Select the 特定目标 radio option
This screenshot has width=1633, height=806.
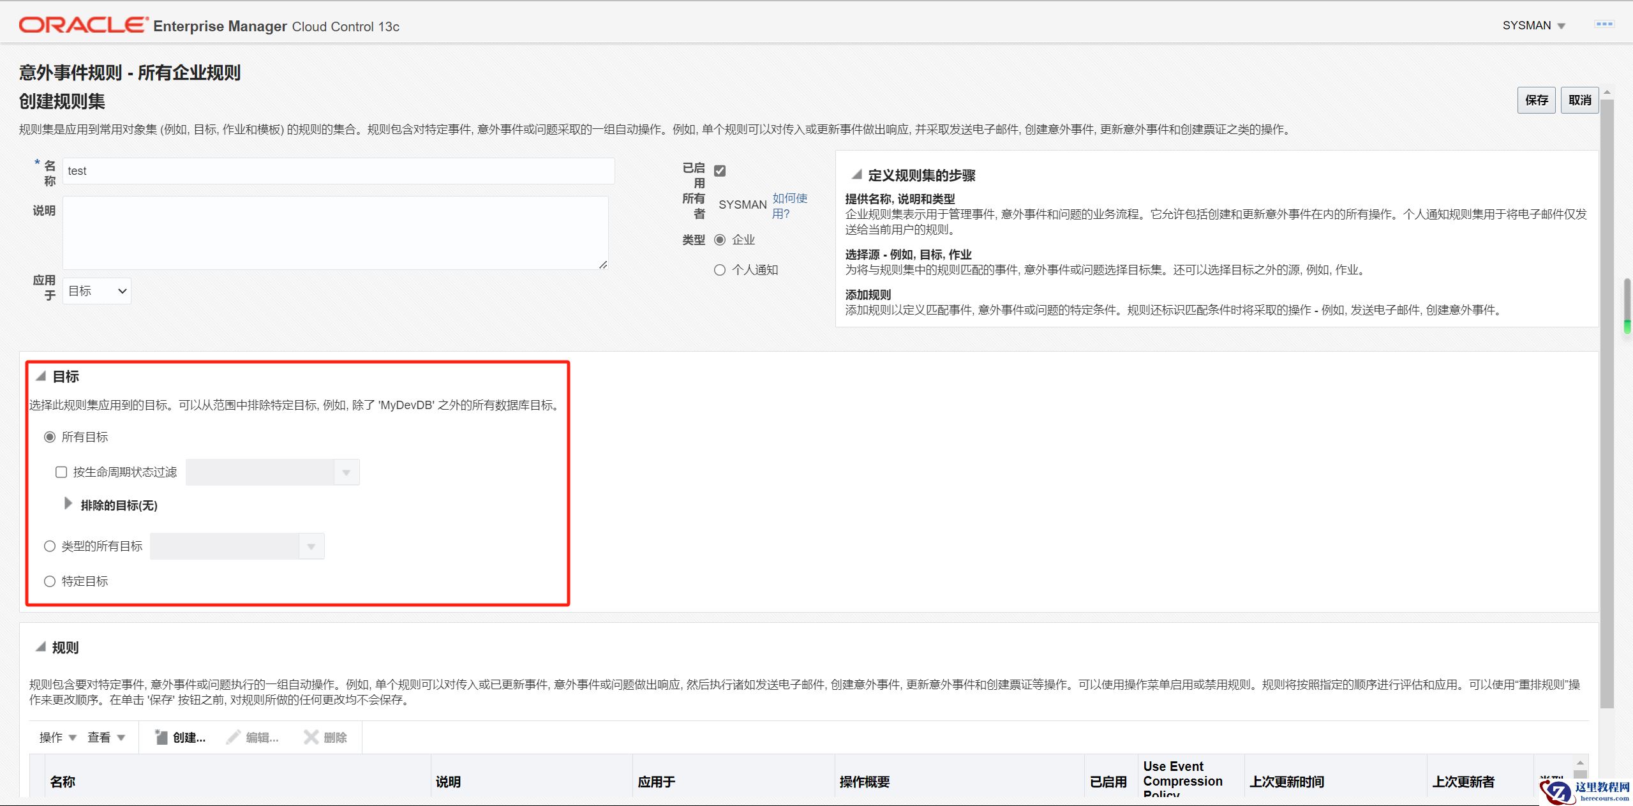click(x=50, y=581)
